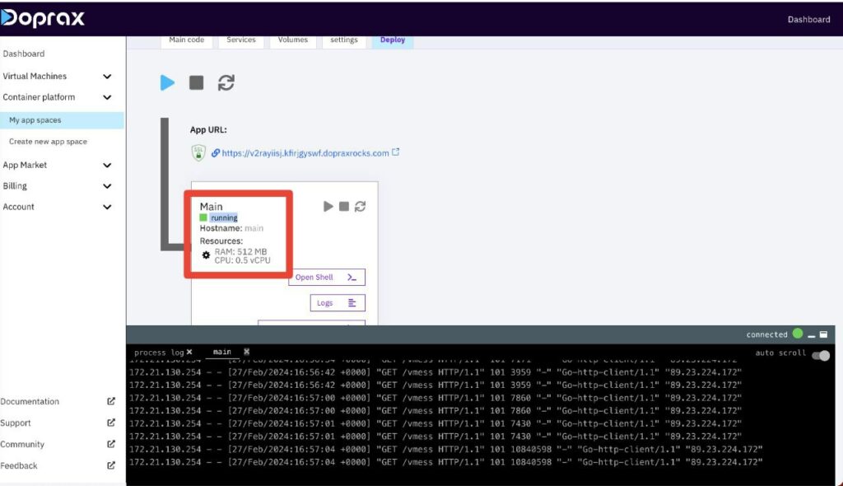
Task: Click Dashboard in the top header
Action: 808,20
